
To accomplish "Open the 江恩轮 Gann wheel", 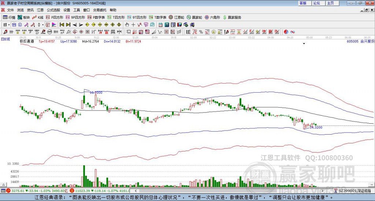I will click(177, 18).
